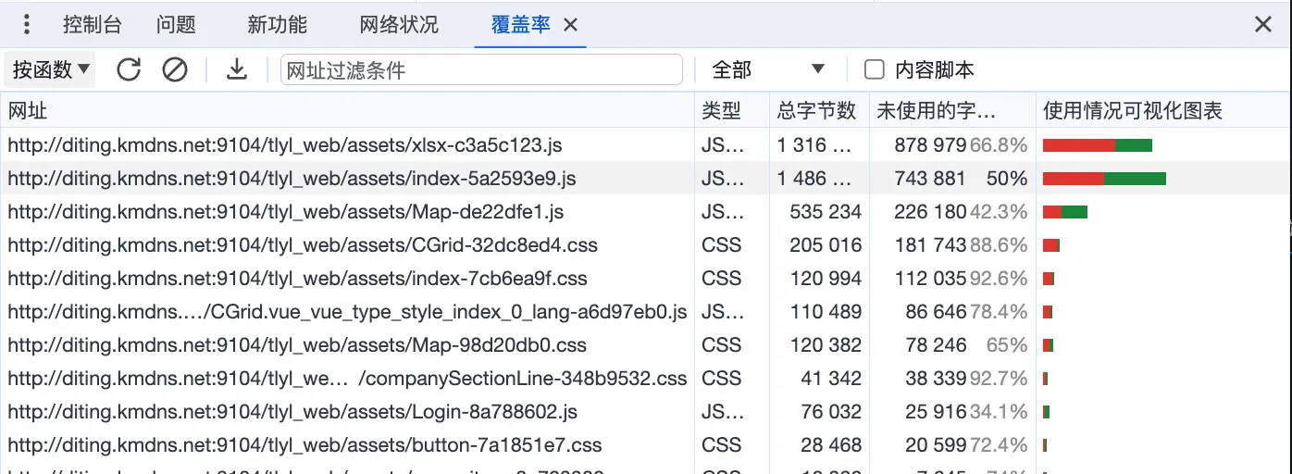
Task: Expand the 全部 type filter dropdown
Action: coord(767,69)
